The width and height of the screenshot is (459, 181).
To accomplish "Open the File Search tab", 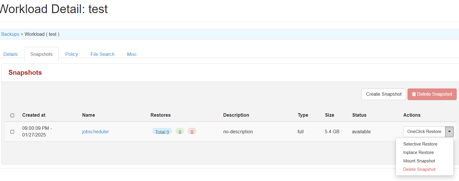I will pos(102,54).
